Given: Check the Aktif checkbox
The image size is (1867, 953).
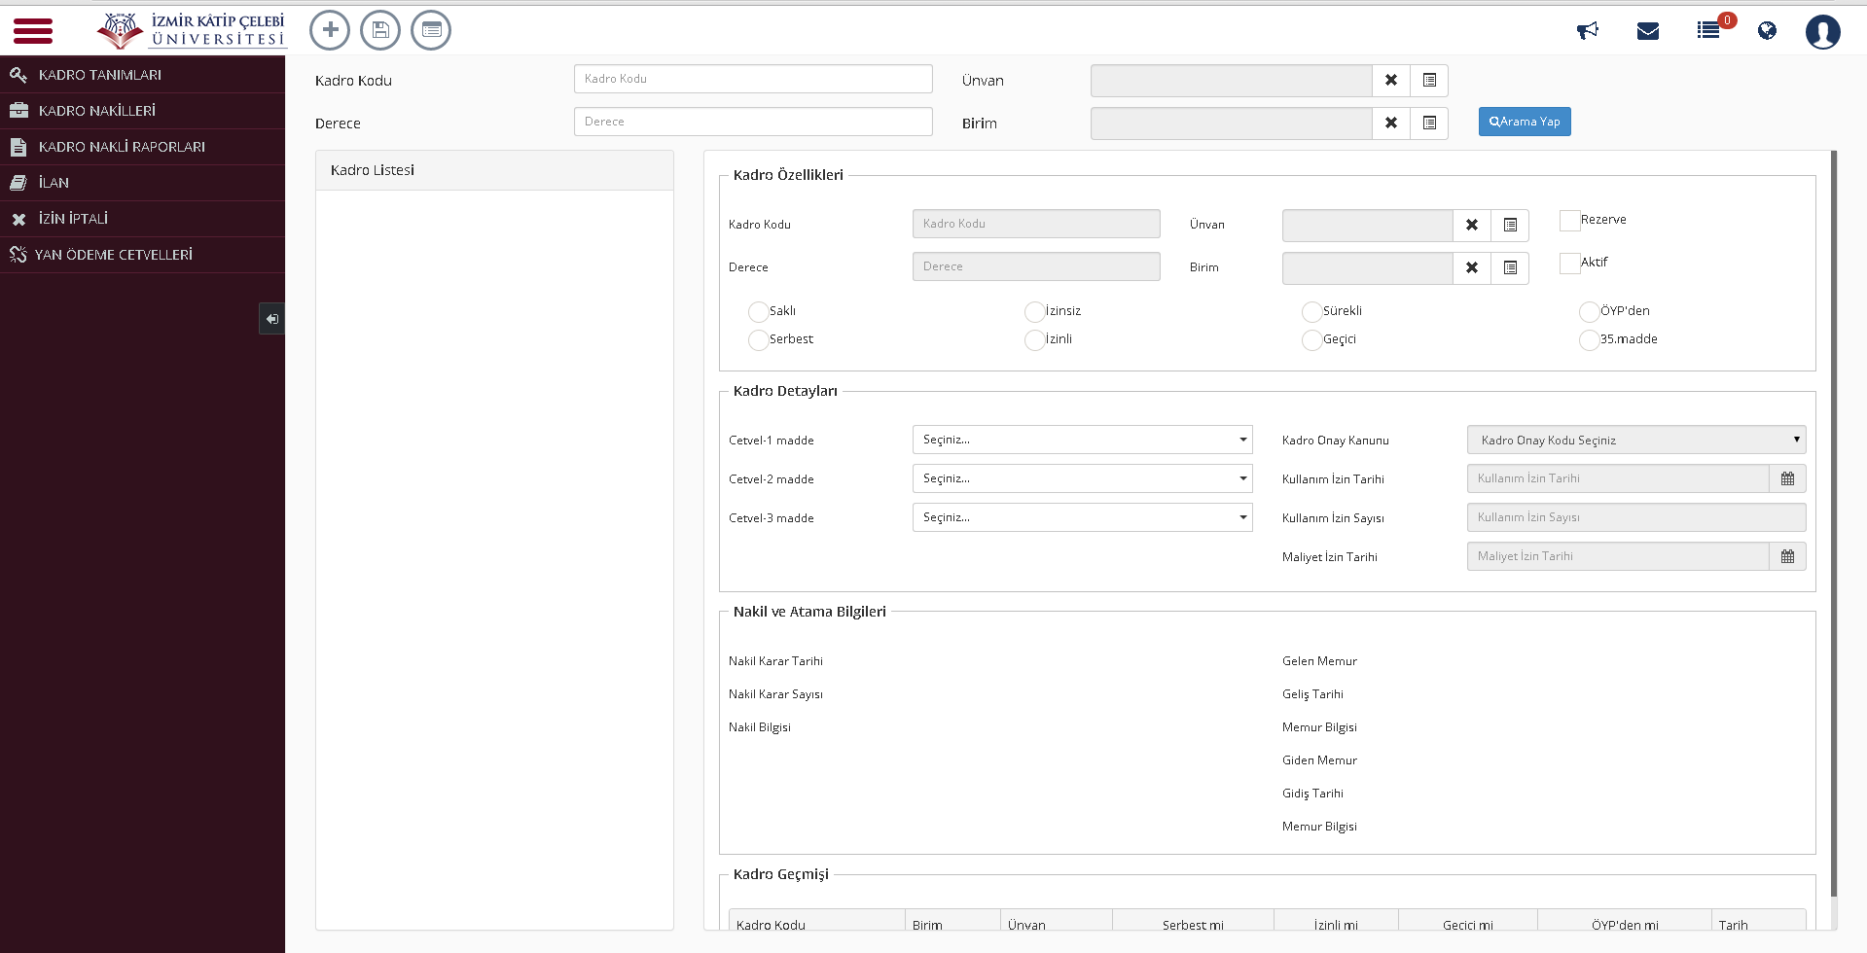Looking at the screenshot, I should pos(1569,264).
